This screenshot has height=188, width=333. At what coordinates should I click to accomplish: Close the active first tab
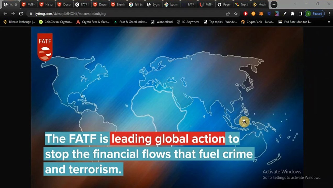coord(16,4)
